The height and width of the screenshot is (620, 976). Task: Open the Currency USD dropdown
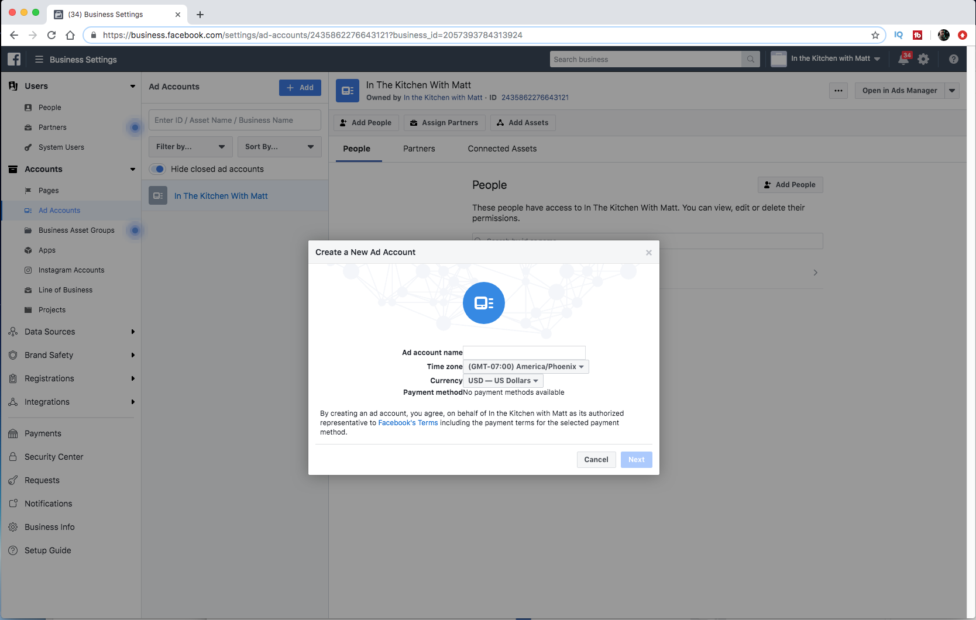click(503, 381)
